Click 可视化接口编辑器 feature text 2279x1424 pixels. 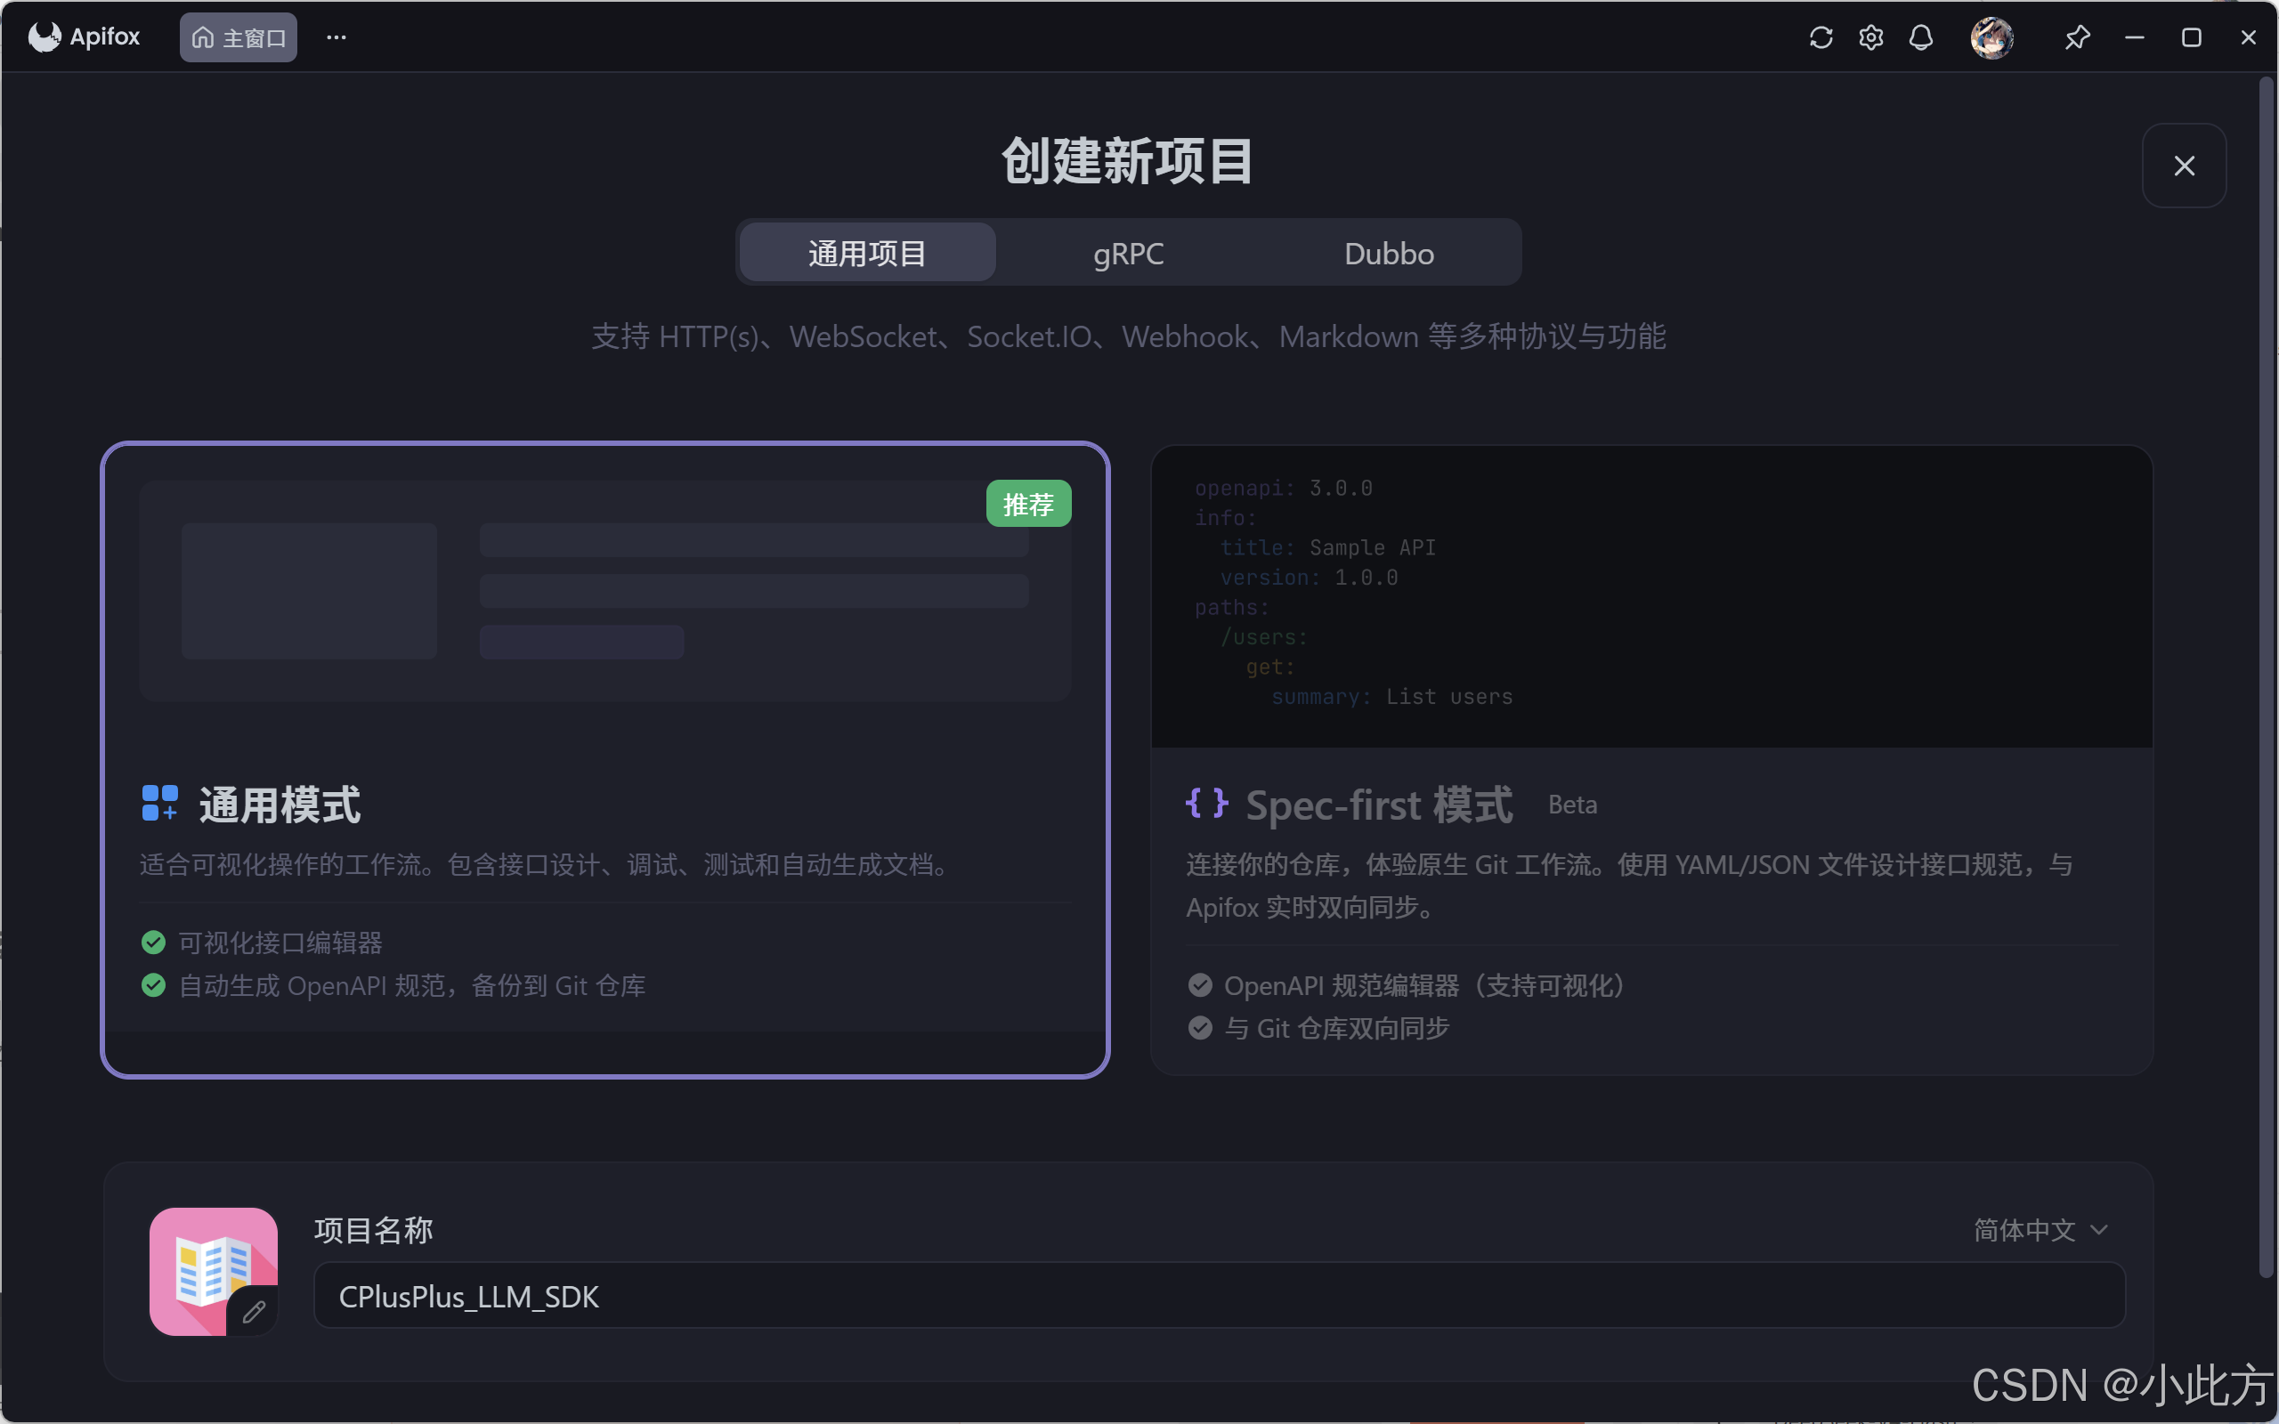coord(280,942)
